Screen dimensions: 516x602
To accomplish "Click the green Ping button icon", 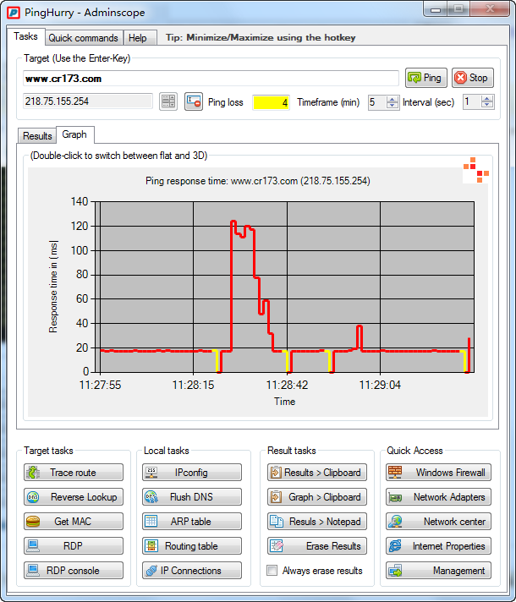I will click(x=414, y=78).
